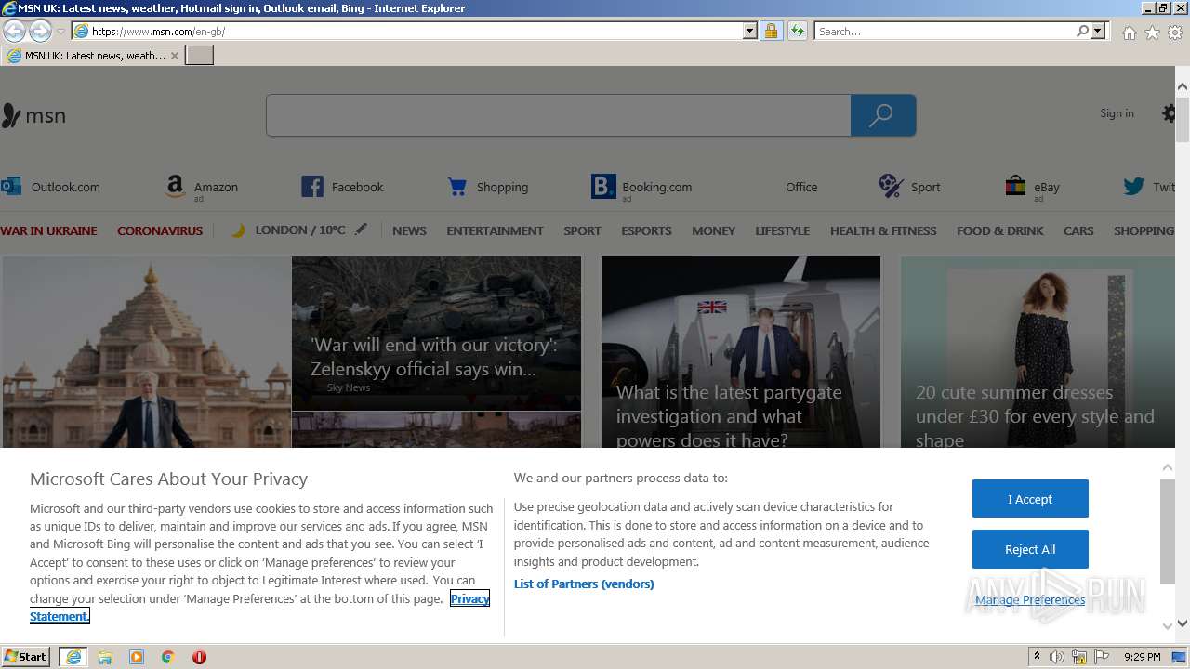
Task: Click the LONDON / 10°C weather link
Action: 299,230
